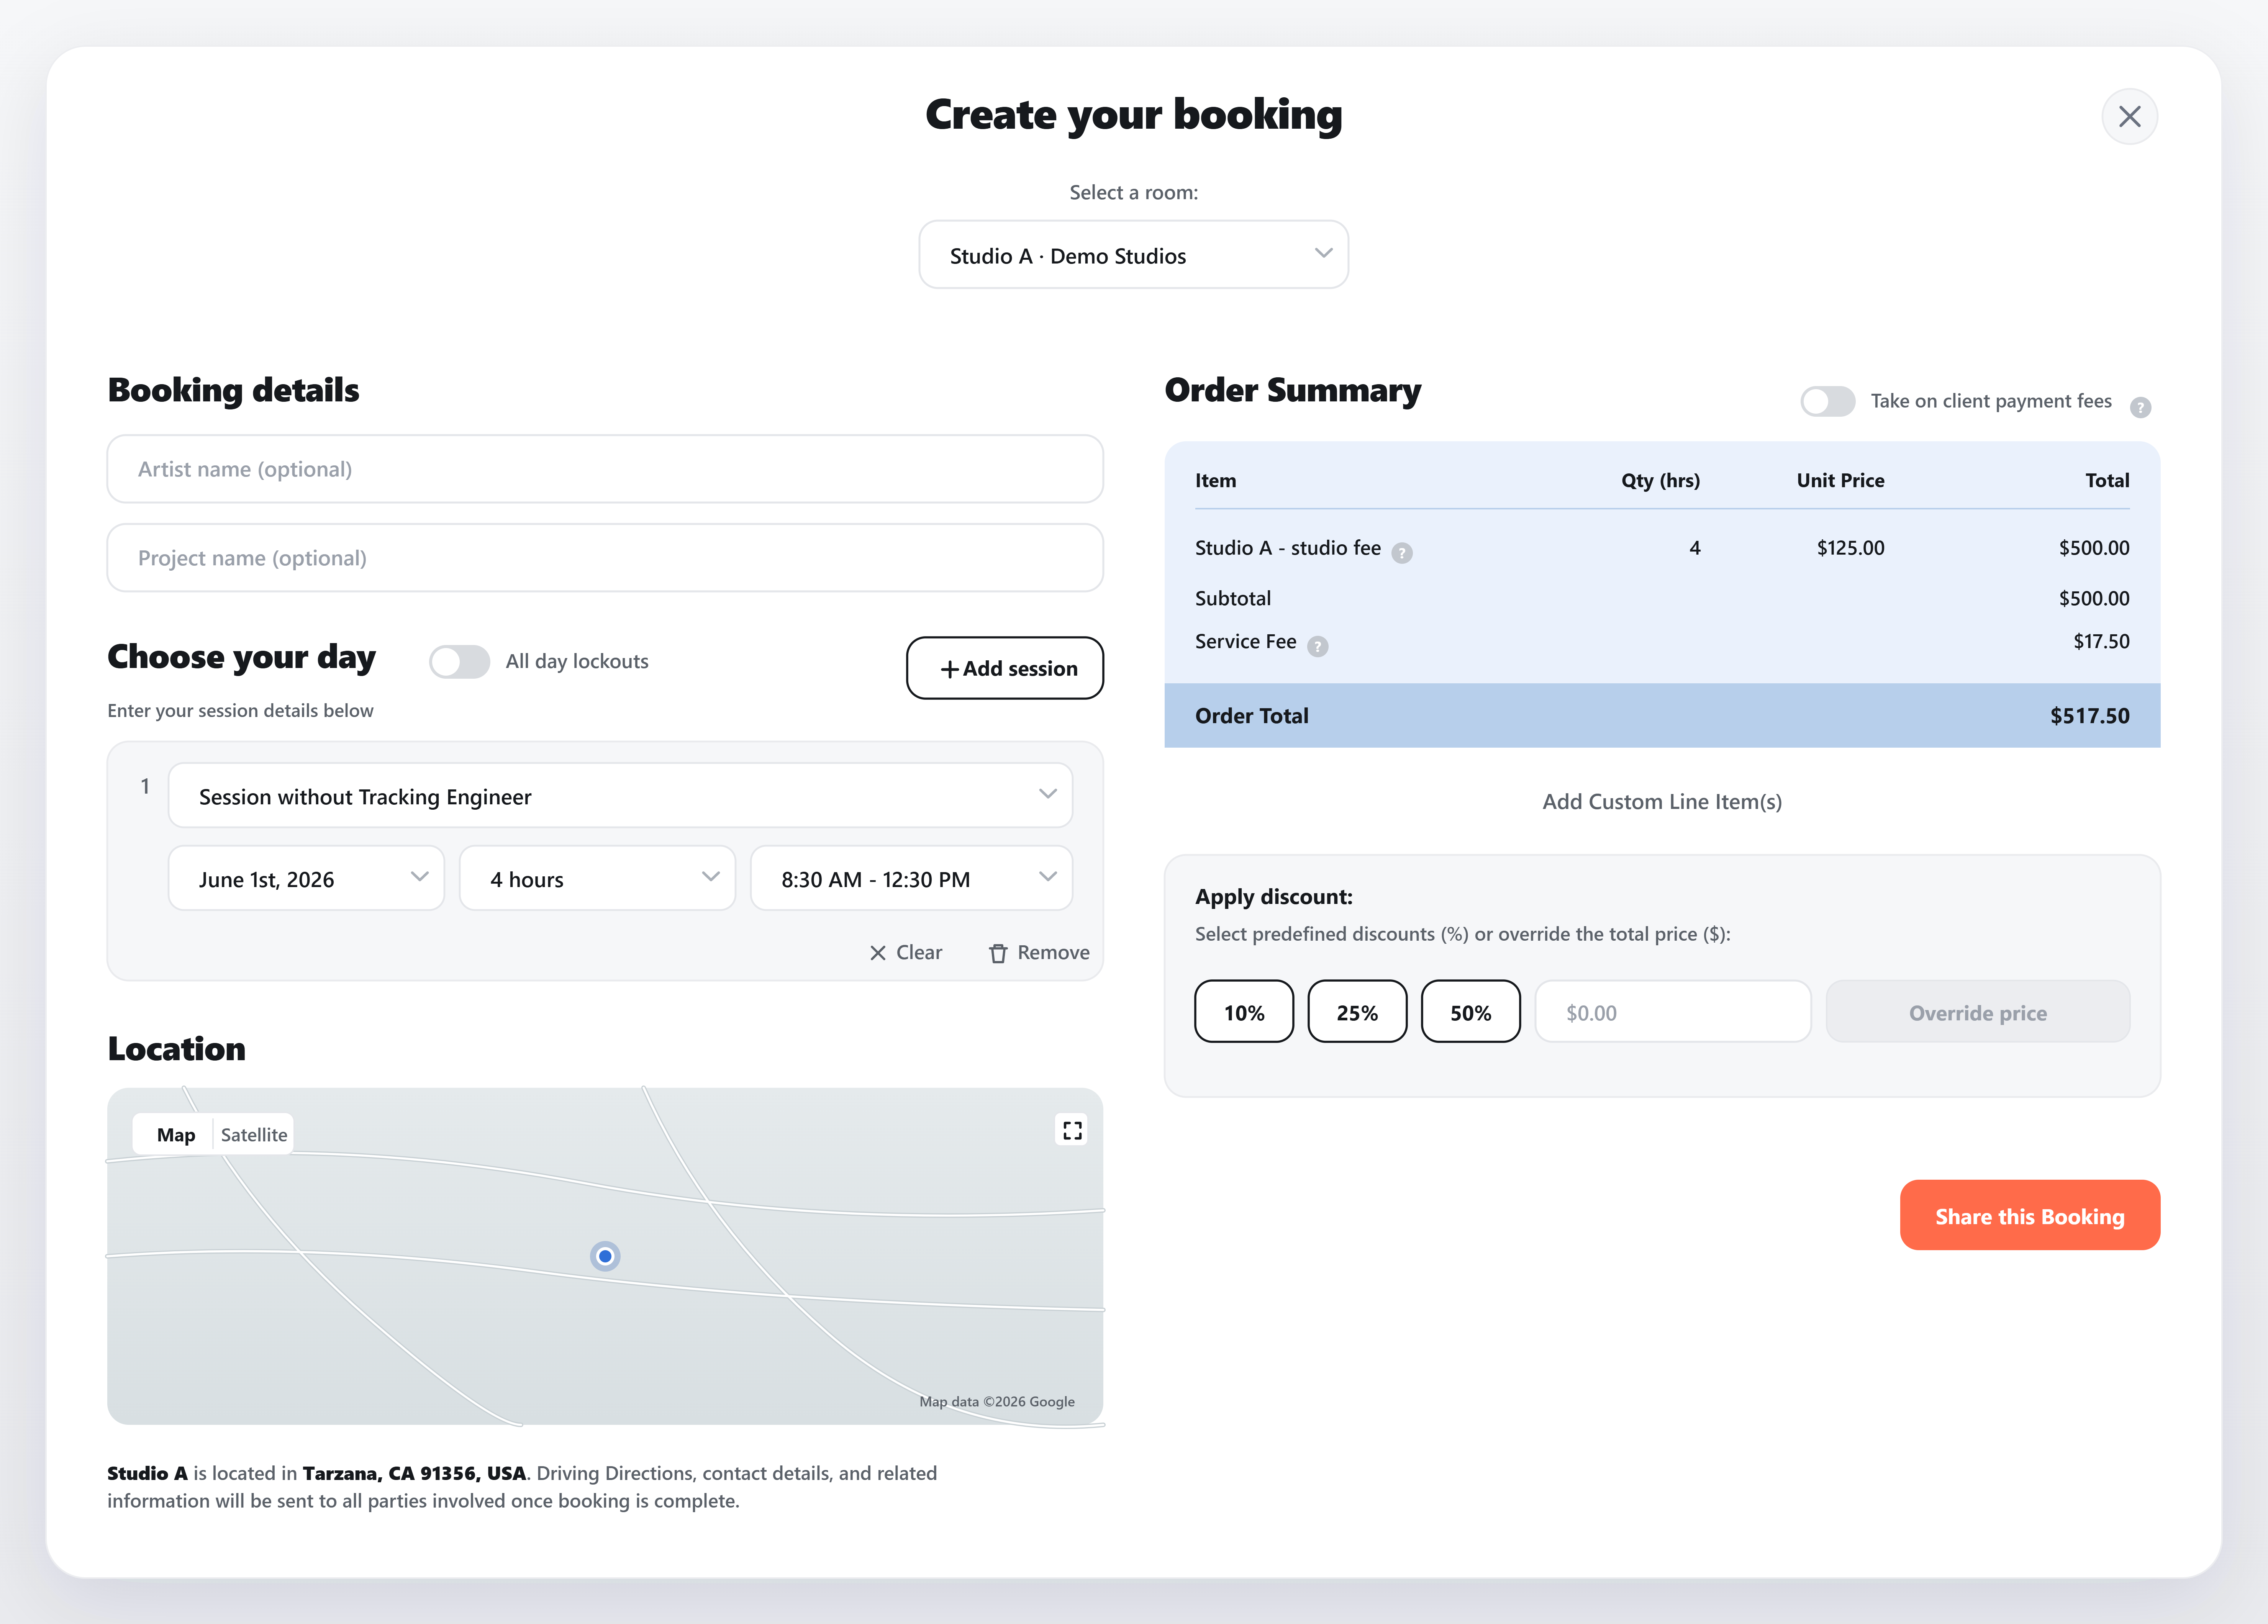
Task: Click the trash icon to remove session
Action: 998,953
